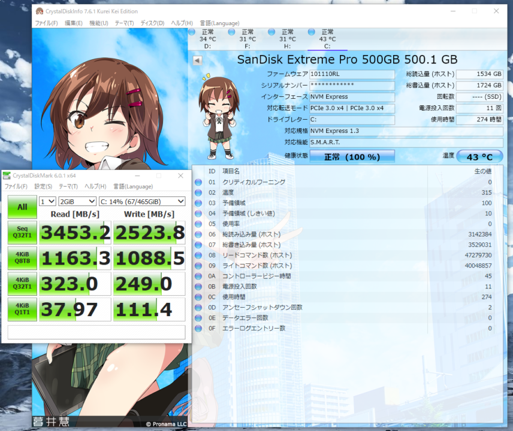Select the C: drive status icon
The image size is (513, 431).
(x=312, y=32)
